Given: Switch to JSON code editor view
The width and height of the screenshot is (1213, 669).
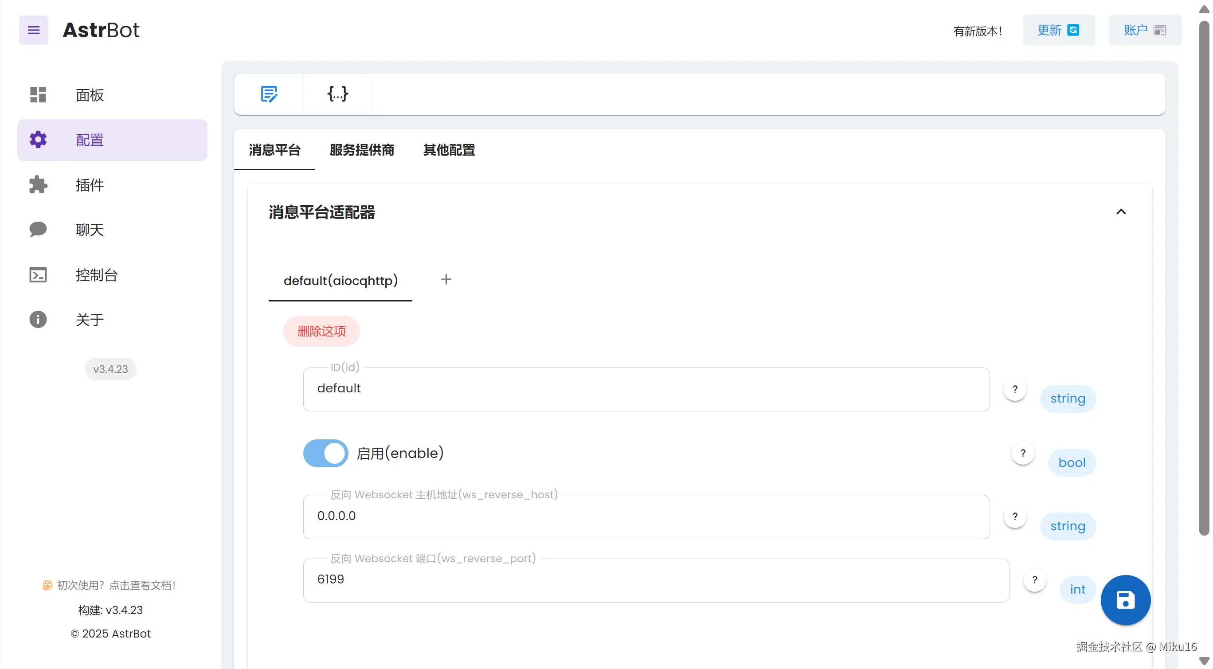Looking at the screenshot, I should click(x=338, y=94).
